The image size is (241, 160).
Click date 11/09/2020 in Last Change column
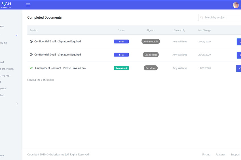click(204, 68)
